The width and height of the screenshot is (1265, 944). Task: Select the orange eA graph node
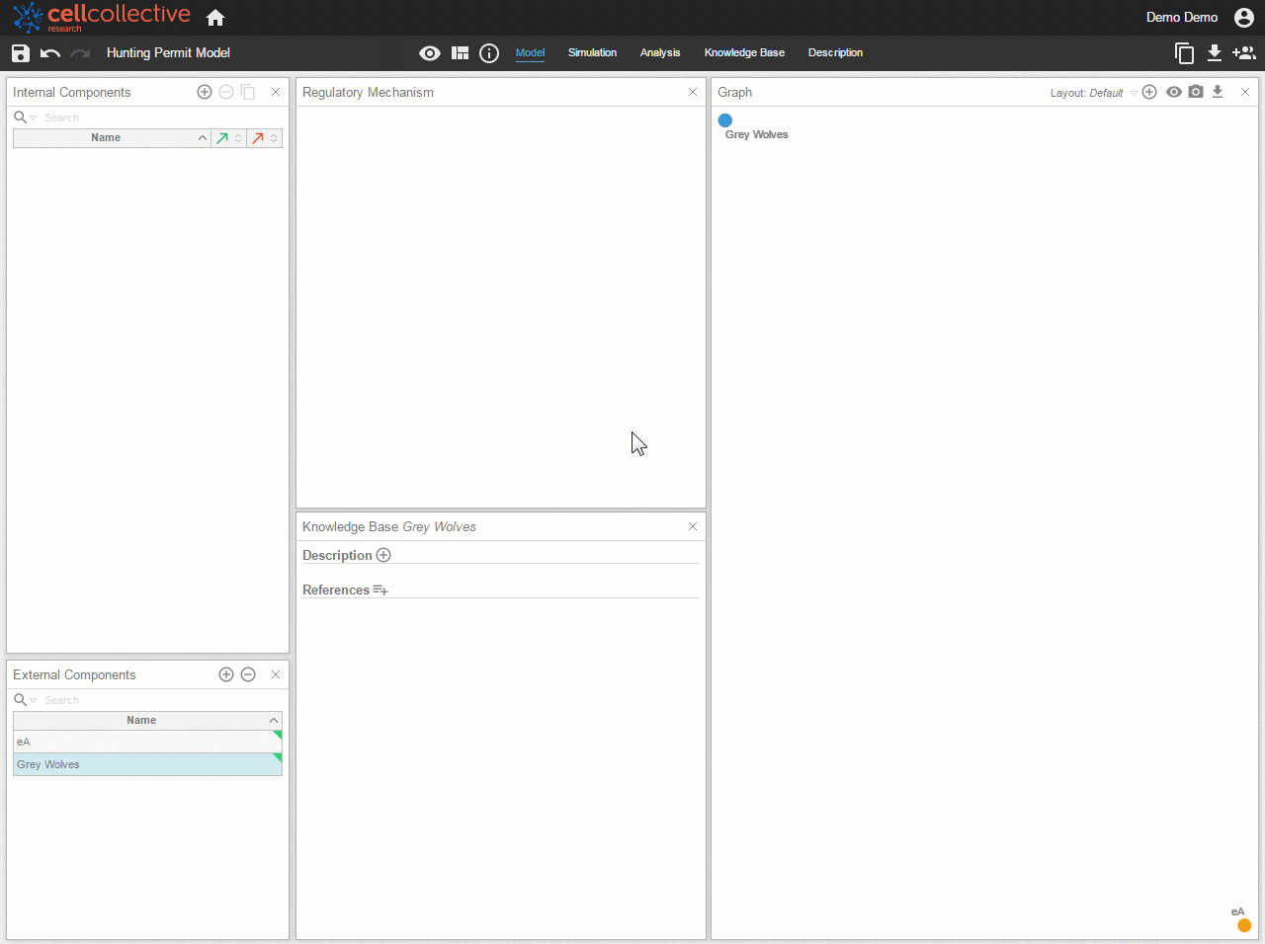1244,925
